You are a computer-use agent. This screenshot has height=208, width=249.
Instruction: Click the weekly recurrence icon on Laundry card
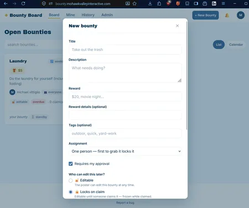(52, 61)
